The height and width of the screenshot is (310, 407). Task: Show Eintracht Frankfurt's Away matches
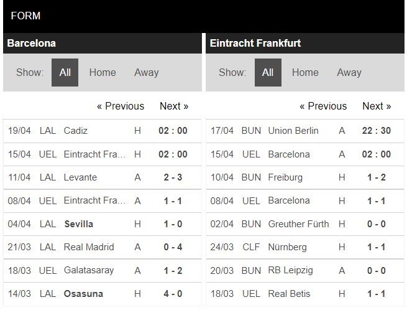point(349,72)
